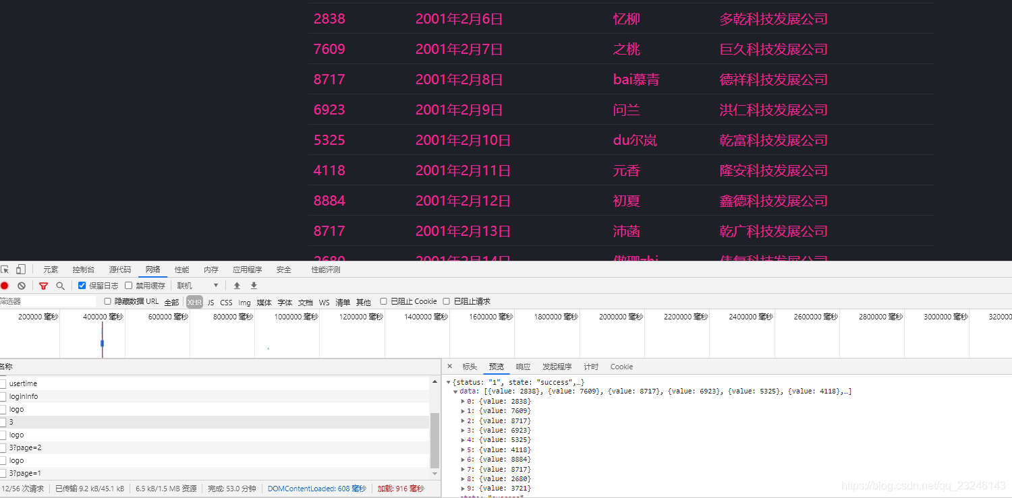Click request list scrollbar down arrow

click(x=434, y=473)
